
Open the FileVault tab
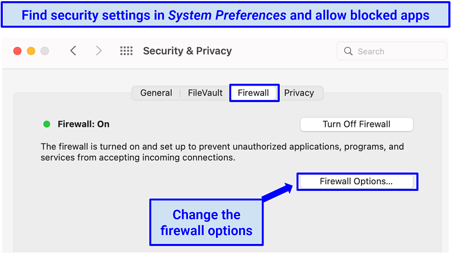(x=205, y=93)
